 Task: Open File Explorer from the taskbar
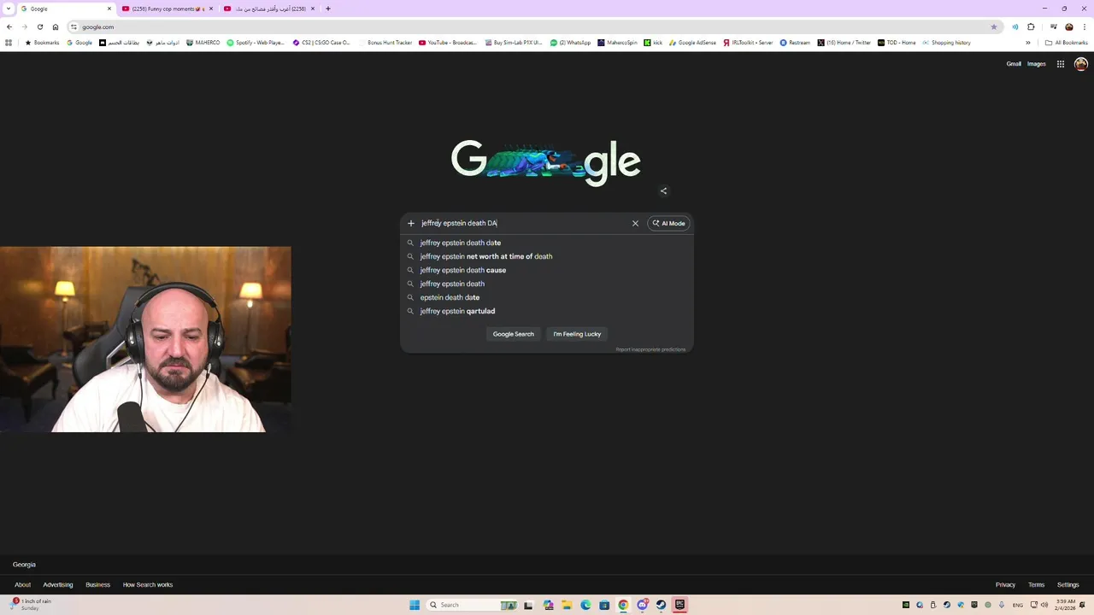click(567, 605)
